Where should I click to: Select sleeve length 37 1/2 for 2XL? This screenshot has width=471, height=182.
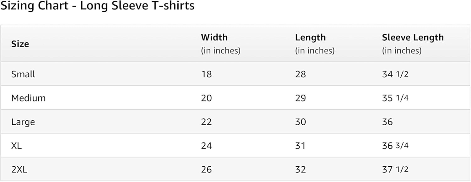click(395, 169)
